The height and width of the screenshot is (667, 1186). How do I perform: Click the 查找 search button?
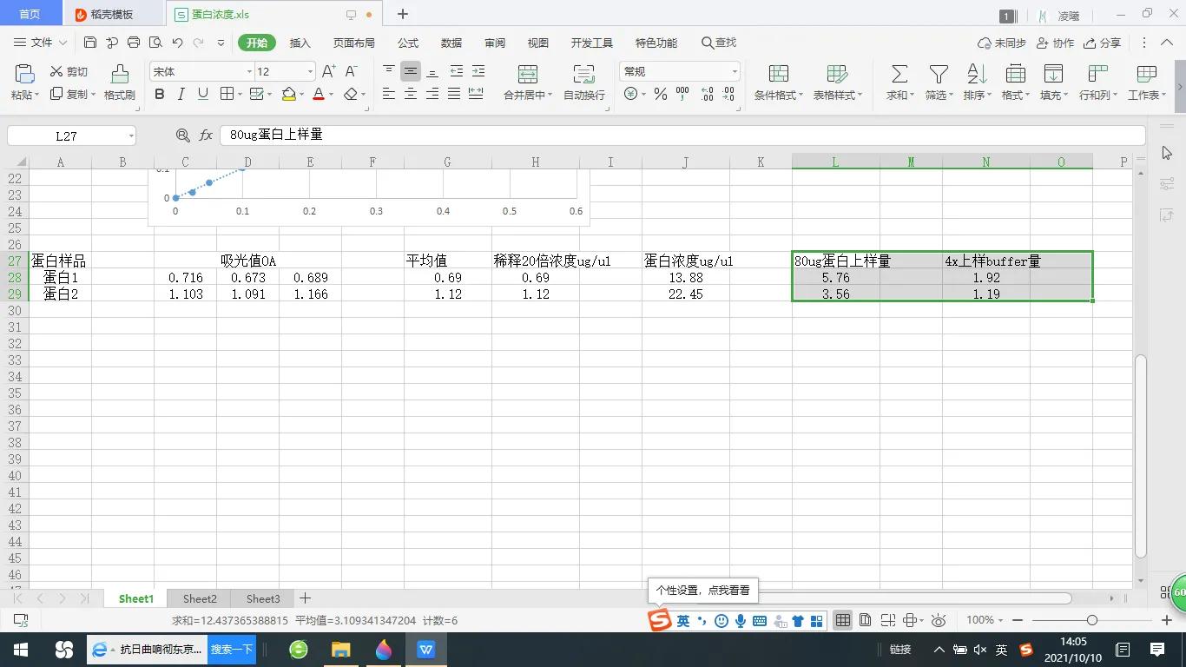coord(719,43)
